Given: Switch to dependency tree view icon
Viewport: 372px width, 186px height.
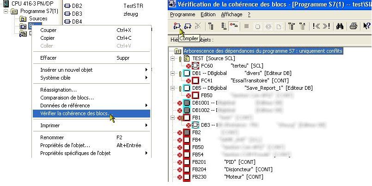Looking at the screenshot, I should (211, 26).
